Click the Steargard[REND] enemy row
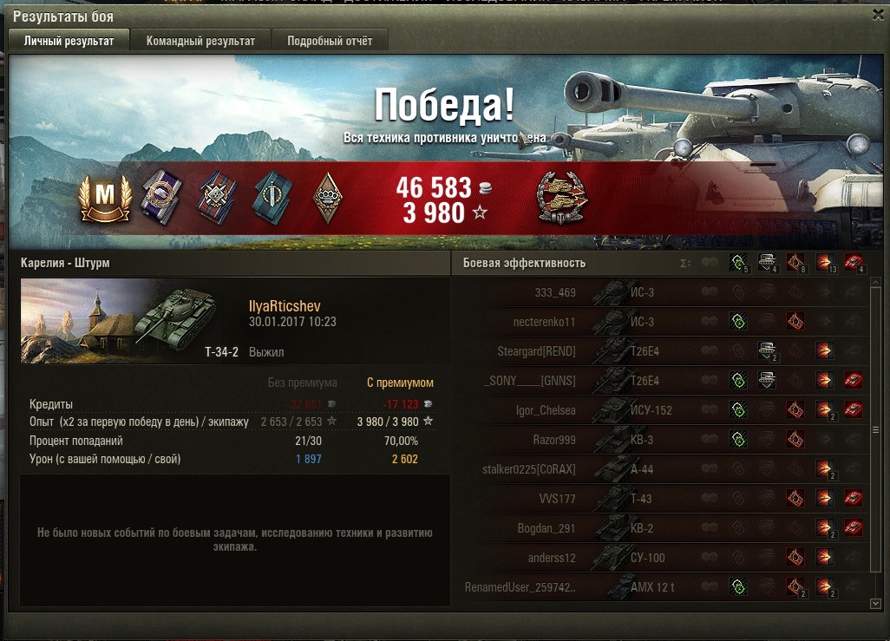This screenshot has width=890, height=641. pos(659,351)
